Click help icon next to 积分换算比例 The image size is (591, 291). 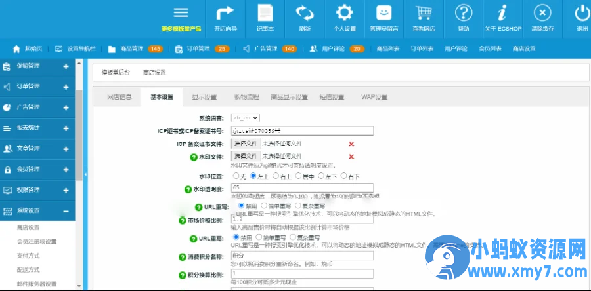[x=183, y=275]
